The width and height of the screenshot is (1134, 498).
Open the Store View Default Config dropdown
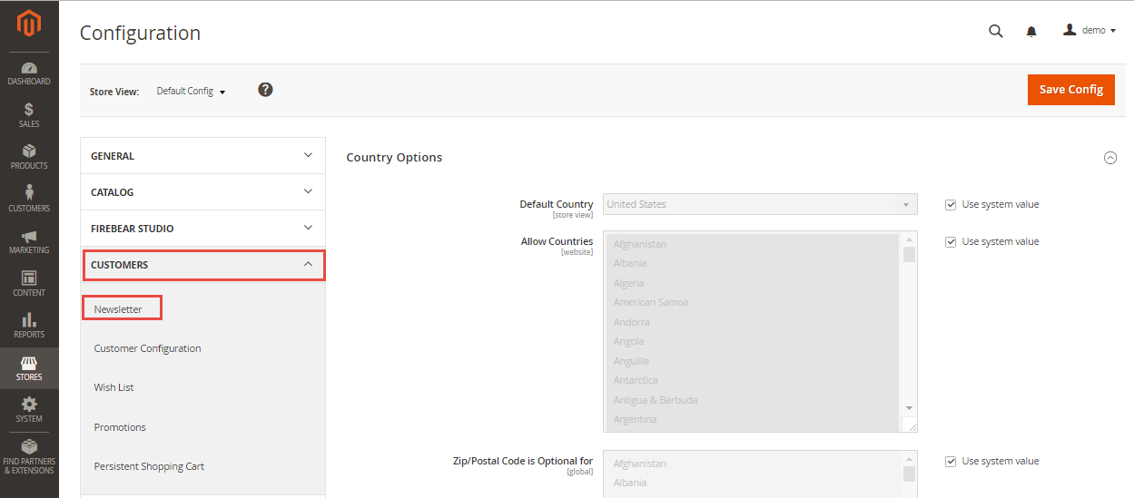pos(191,92)
